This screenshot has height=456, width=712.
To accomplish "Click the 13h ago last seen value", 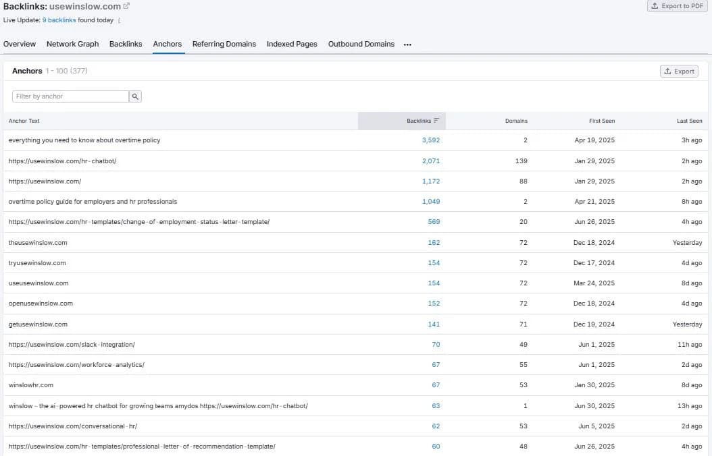I will click(690, 405).
